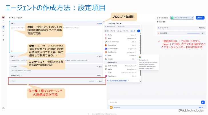The width and height of the screenshot is (208, 115).
Task: Click the 自動 prompt generator button
Action: tap(100, 23)
